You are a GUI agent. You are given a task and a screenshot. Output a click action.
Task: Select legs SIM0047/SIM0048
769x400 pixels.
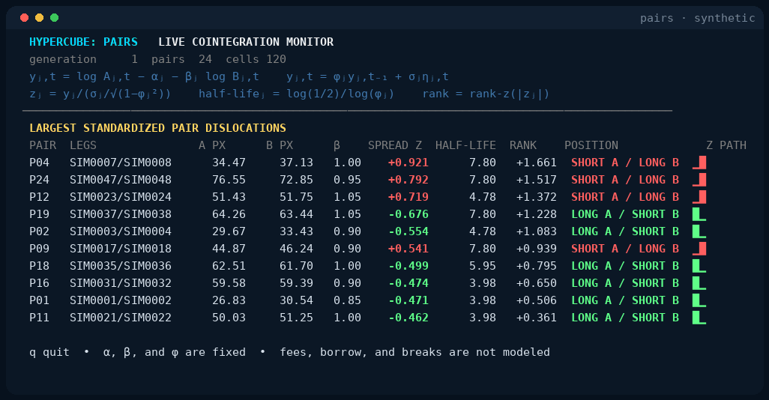[x=121, y=180]
